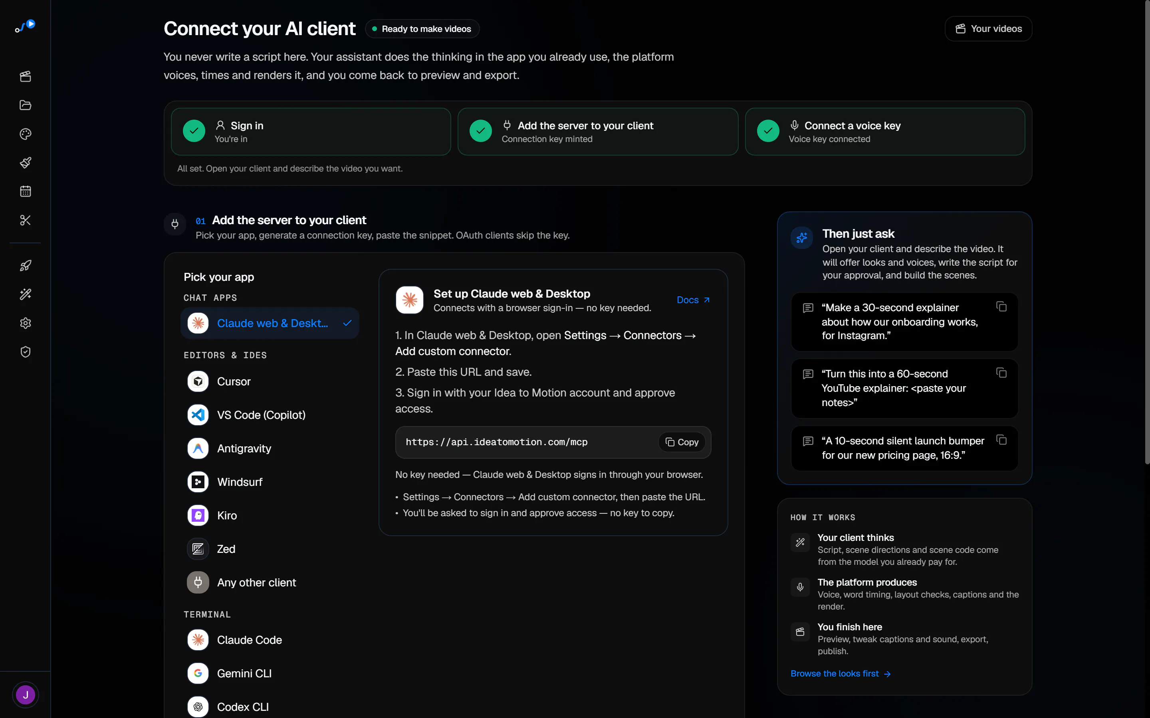Copy the 30-second explainer prompt

[1001, 307]
